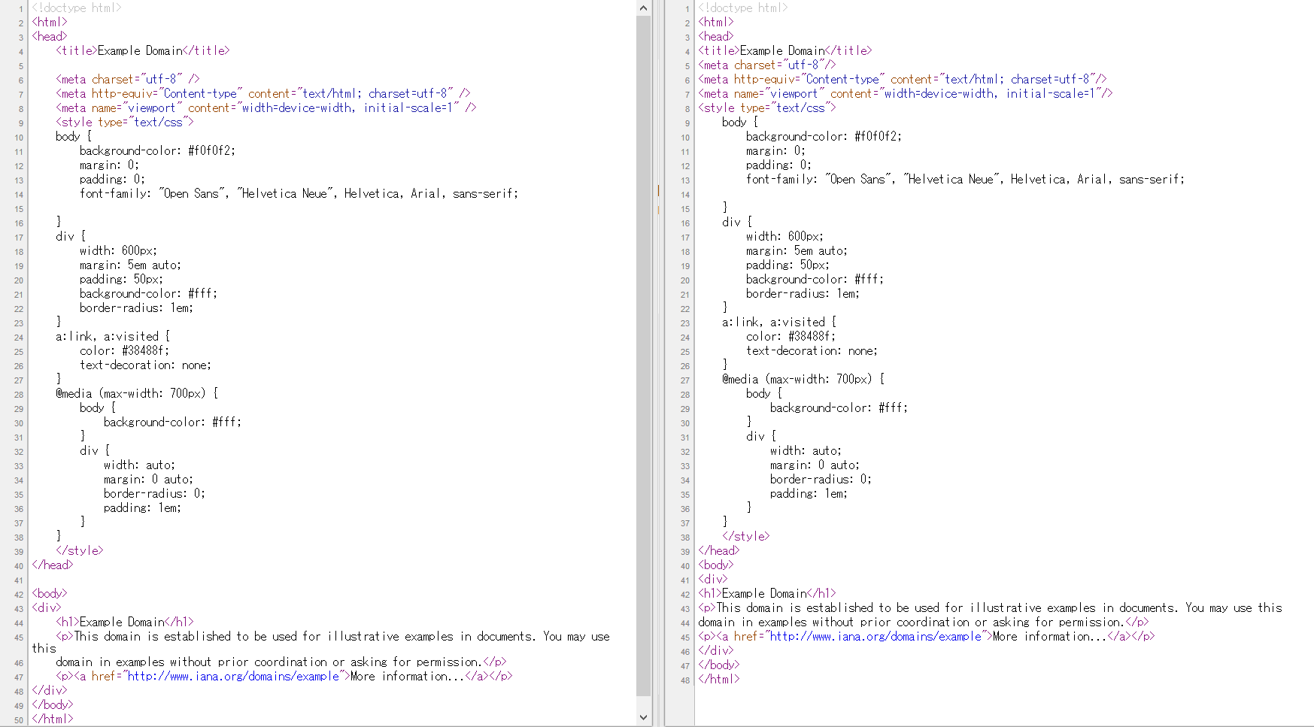Viewport: 1314px width, 727px height.
Task: Click the closing body tag in the right pane
Action: coord(719,665)
